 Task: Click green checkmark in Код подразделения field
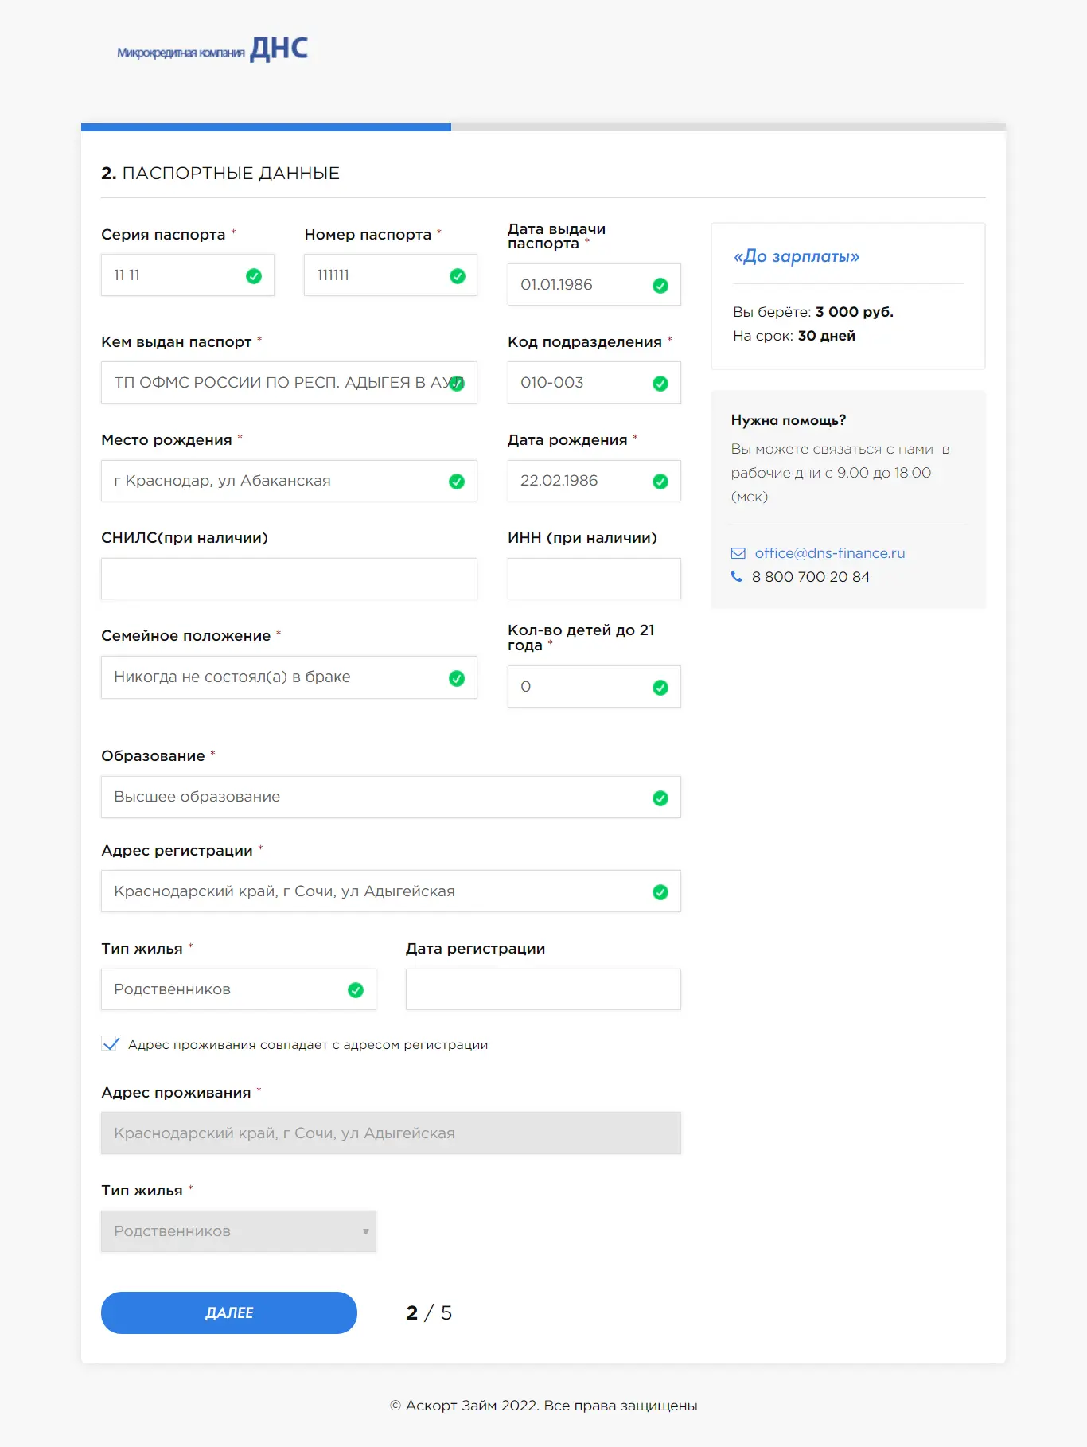[x=660, y=384]
